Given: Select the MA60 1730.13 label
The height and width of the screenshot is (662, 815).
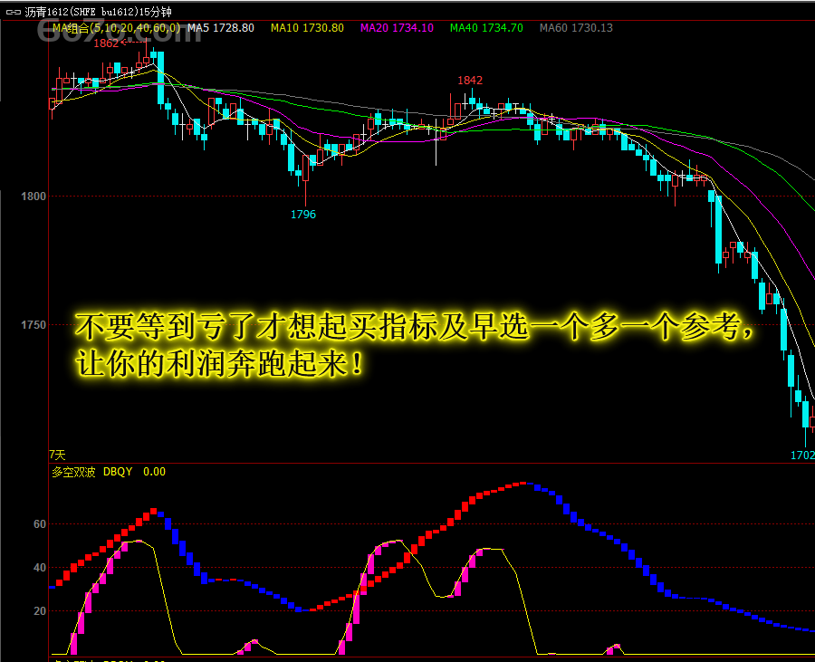Looking at the screenshot, I should click(x=576, y=28).
